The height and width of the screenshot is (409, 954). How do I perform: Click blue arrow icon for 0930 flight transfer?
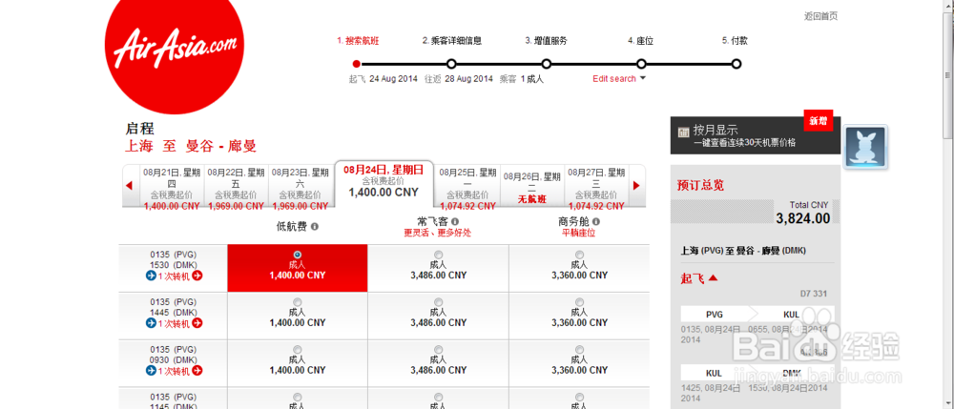pyautogui.click(x=151, y=371)
